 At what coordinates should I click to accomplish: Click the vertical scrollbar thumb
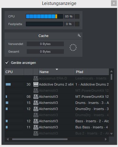(x=111, y=77)
